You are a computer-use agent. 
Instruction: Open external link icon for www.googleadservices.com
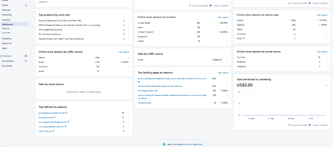point(65,127)
